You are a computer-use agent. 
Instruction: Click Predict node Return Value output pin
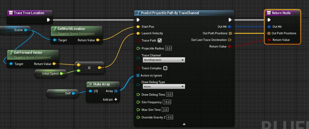230,47
